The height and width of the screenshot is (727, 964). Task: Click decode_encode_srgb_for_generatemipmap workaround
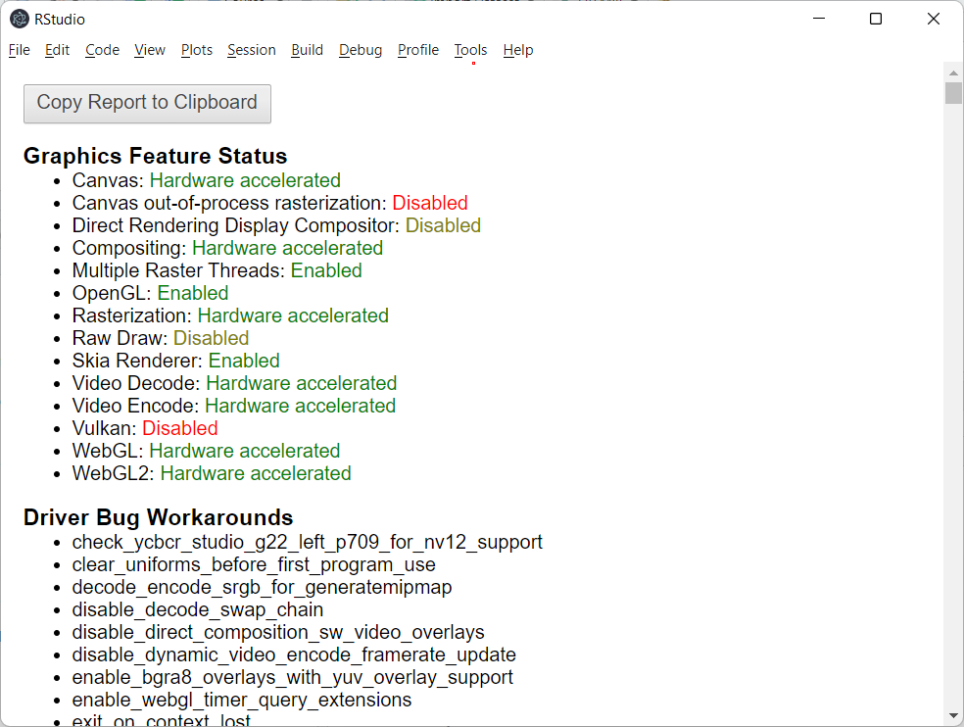262,588
